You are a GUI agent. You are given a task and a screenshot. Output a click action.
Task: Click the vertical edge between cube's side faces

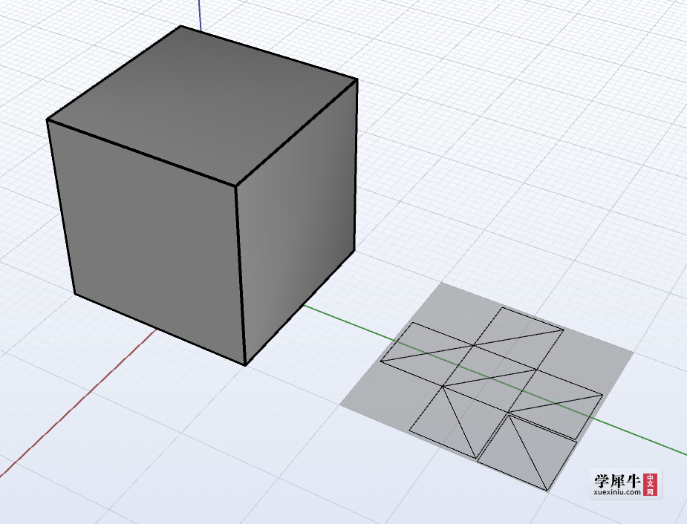[240, 275]
